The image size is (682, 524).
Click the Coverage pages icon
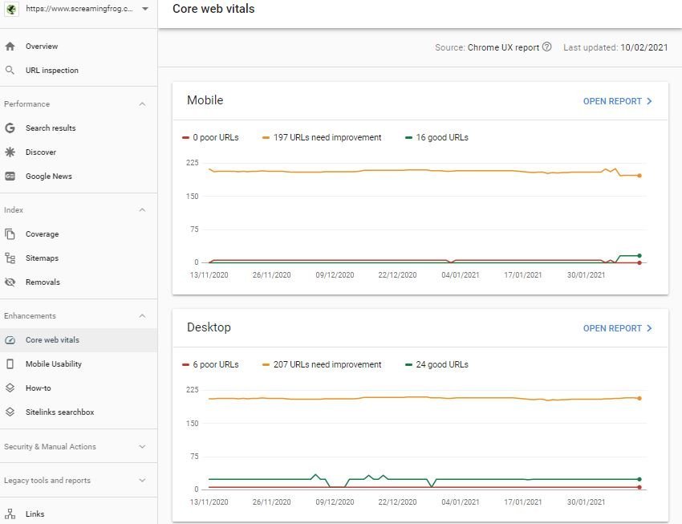point(10,234)
